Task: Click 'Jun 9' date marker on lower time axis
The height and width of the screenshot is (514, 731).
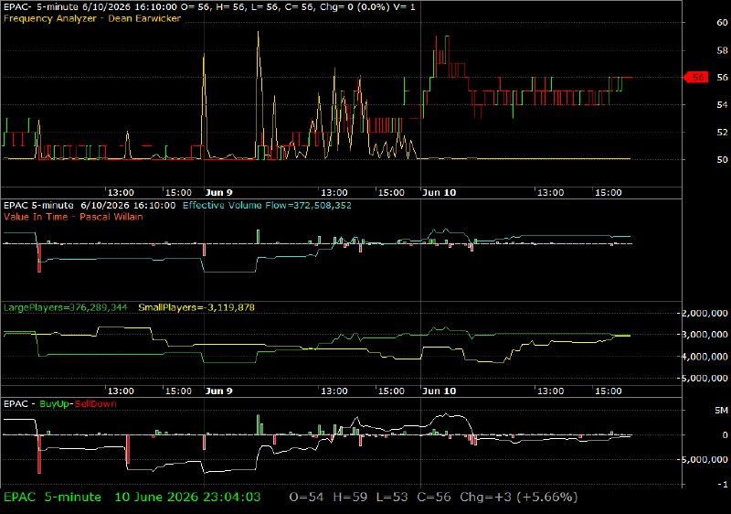Action: (x=218, y=391)
